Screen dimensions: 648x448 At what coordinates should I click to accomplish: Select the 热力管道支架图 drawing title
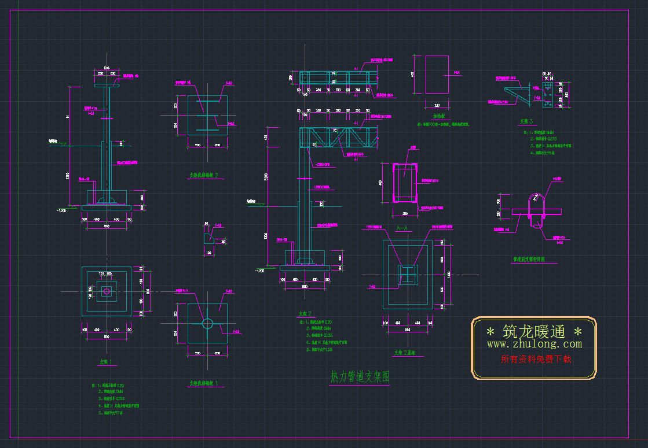[360, 377]
